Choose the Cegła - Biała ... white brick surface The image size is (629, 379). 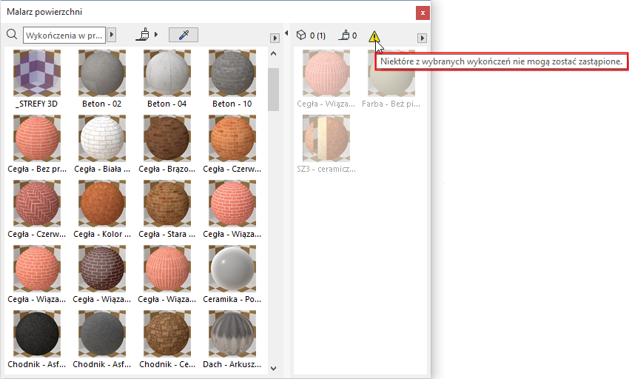(102, 138)
